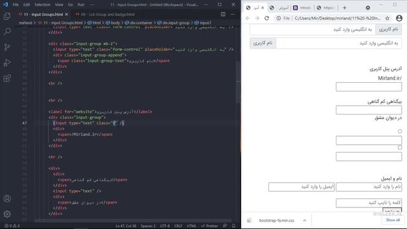Viewport: 407px width, 229px height.
Task: Open the Selection menu
Action: 43,4
